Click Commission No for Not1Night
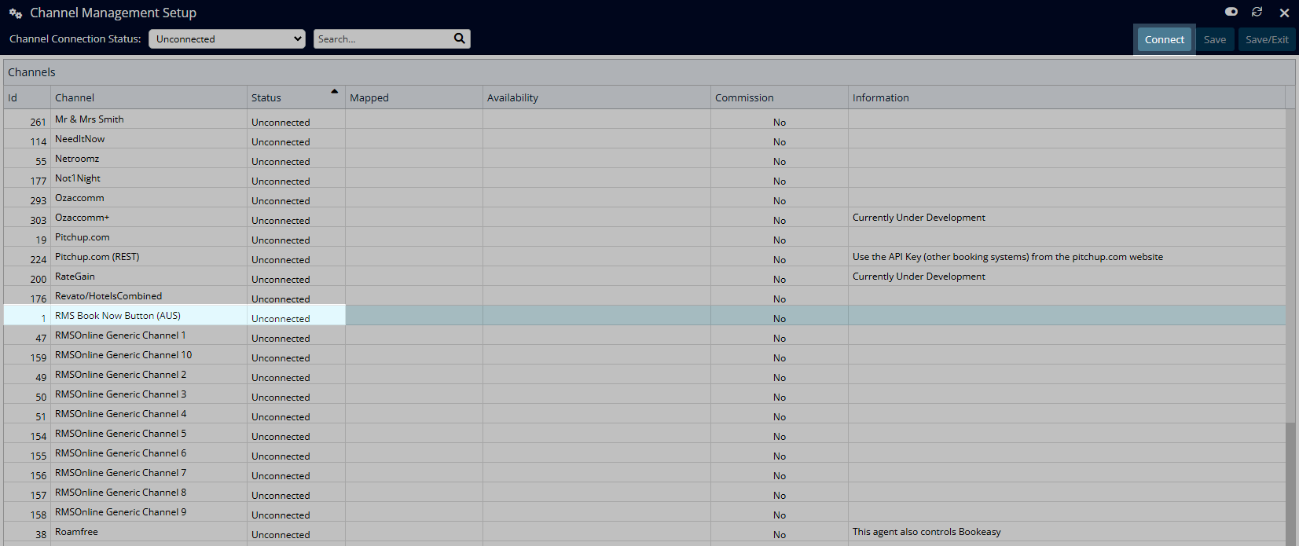 (x=779, y=181)
